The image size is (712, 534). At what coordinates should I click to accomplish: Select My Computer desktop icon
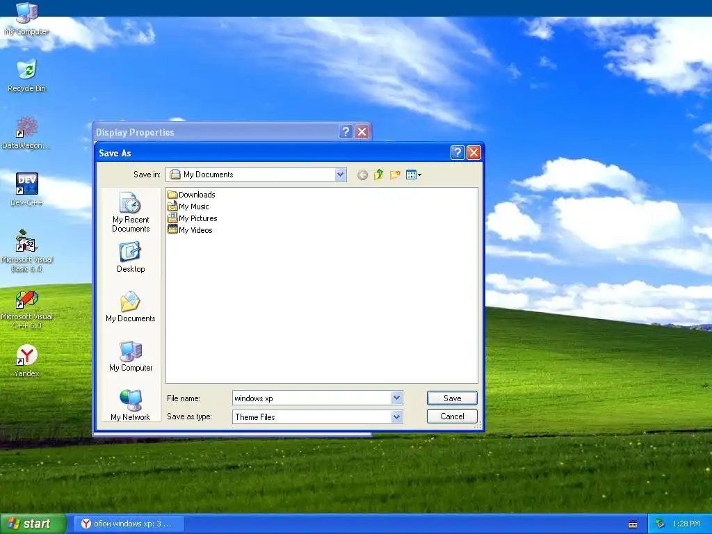[x=27, y=19]
